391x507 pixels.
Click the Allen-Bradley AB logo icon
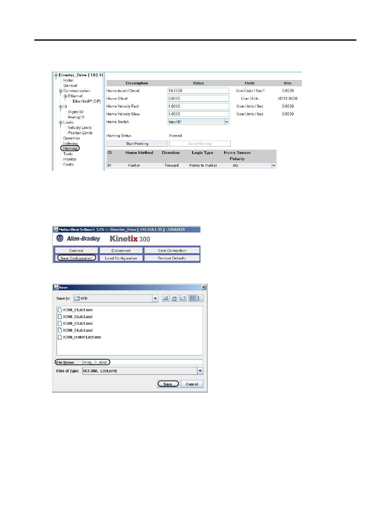click(x=60, y=239)
